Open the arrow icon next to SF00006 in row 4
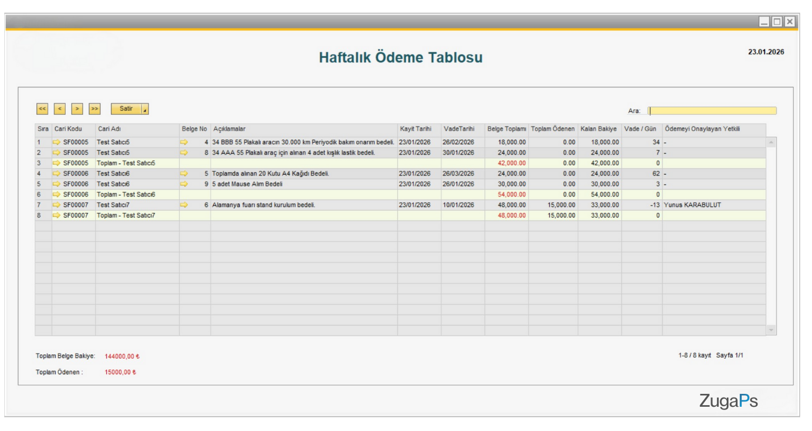 tap(56, 173)
